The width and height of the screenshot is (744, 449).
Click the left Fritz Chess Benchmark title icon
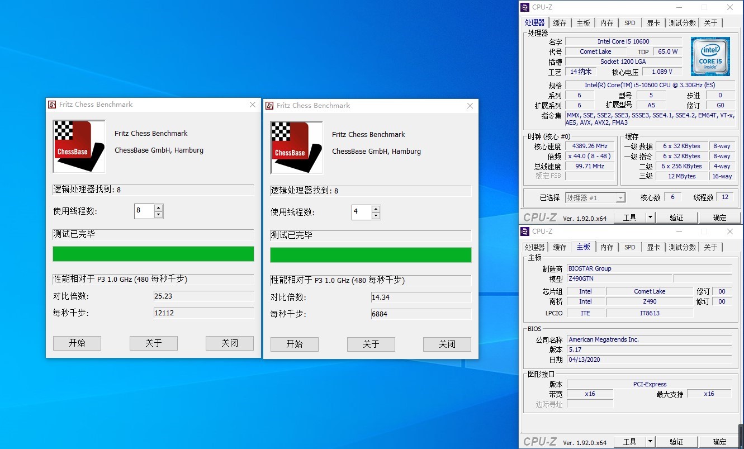coord(52,105)
